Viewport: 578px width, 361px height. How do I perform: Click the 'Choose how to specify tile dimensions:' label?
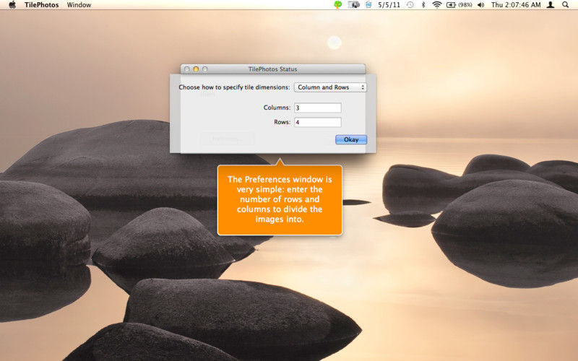[x=234, y=87]
